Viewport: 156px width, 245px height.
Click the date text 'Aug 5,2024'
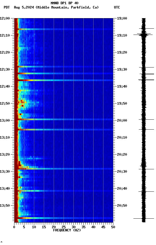[x=24, y=7]
